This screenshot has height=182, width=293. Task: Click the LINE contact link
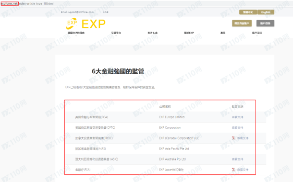coord(106,12)
